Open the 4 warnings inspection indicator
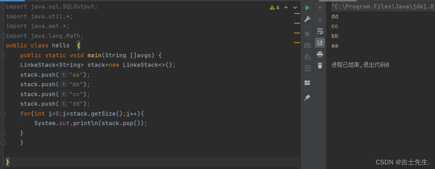 (x=274, y=7)
